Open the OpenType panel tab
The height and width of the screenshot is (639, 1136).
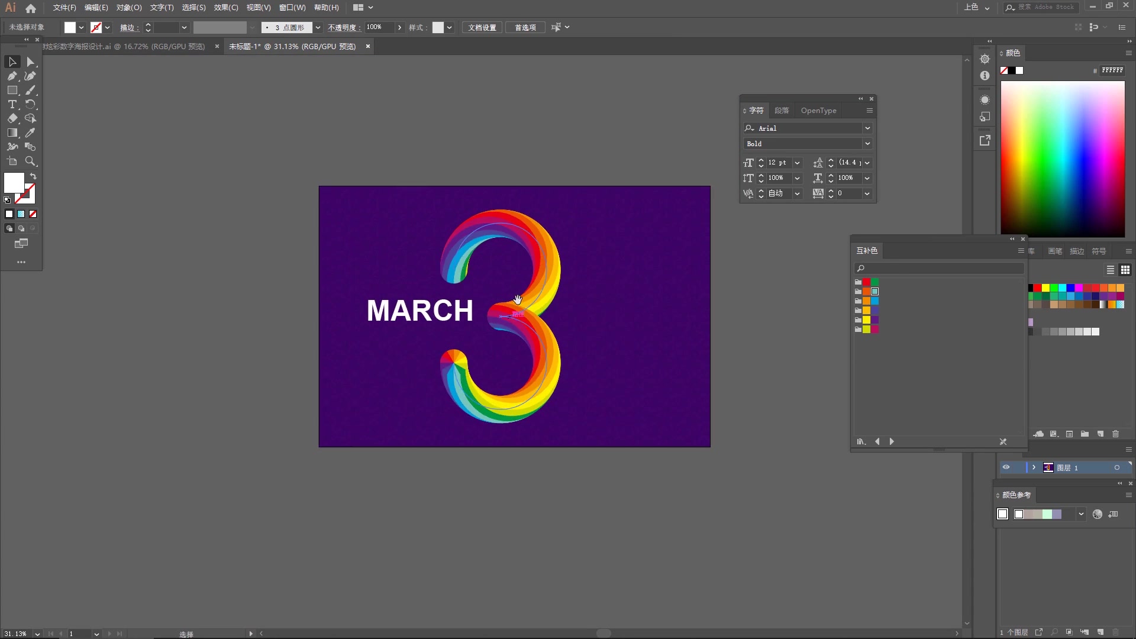tap(818, 109)
